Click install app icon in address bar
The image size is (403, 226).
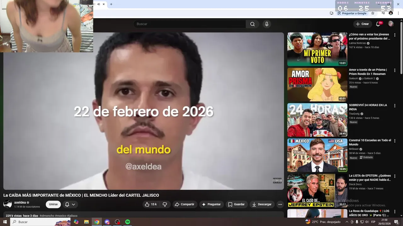click(332, 13)
